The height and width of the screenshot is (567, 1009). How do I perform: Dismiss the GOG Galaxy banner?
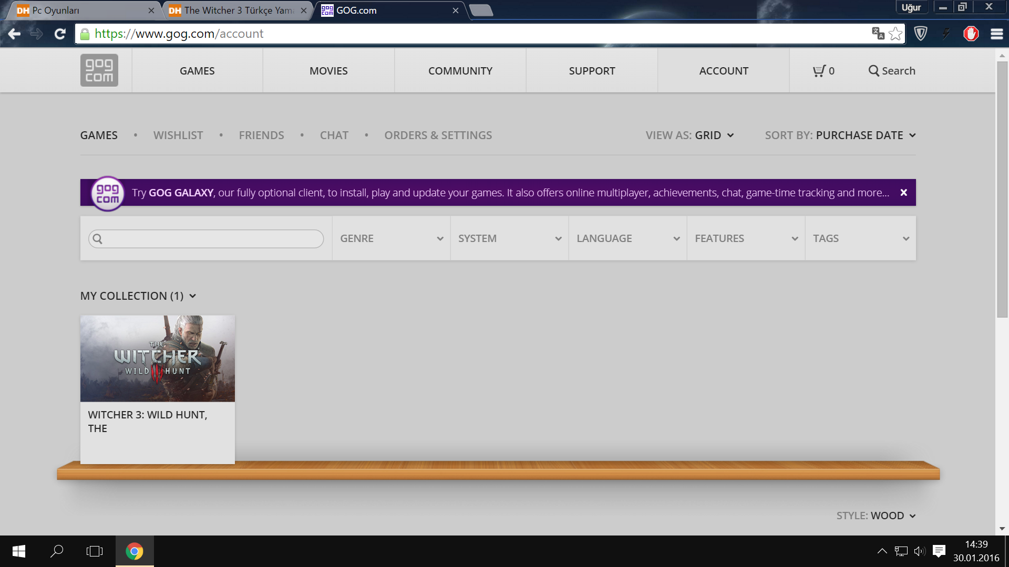tap(903, 193)
